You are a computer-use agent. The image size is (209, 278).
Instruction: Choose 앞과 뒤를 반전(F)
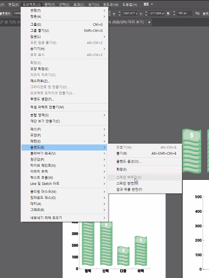coord(144,190)
